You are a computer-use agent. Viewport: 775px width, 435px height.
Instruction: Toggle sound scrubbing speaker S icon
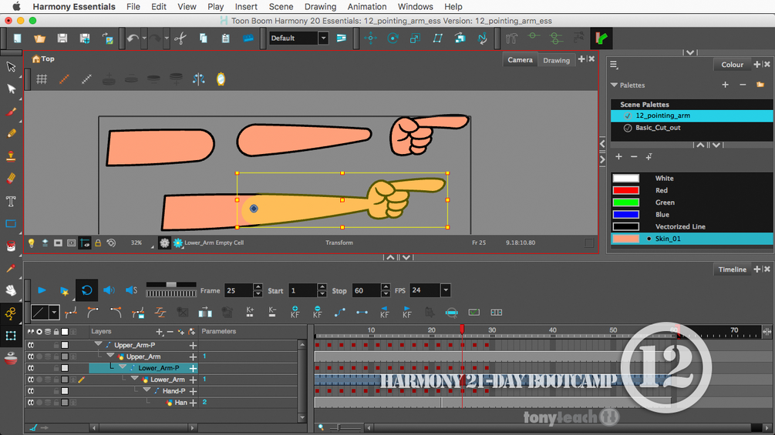pyautogui.click(x=131, y=290)
